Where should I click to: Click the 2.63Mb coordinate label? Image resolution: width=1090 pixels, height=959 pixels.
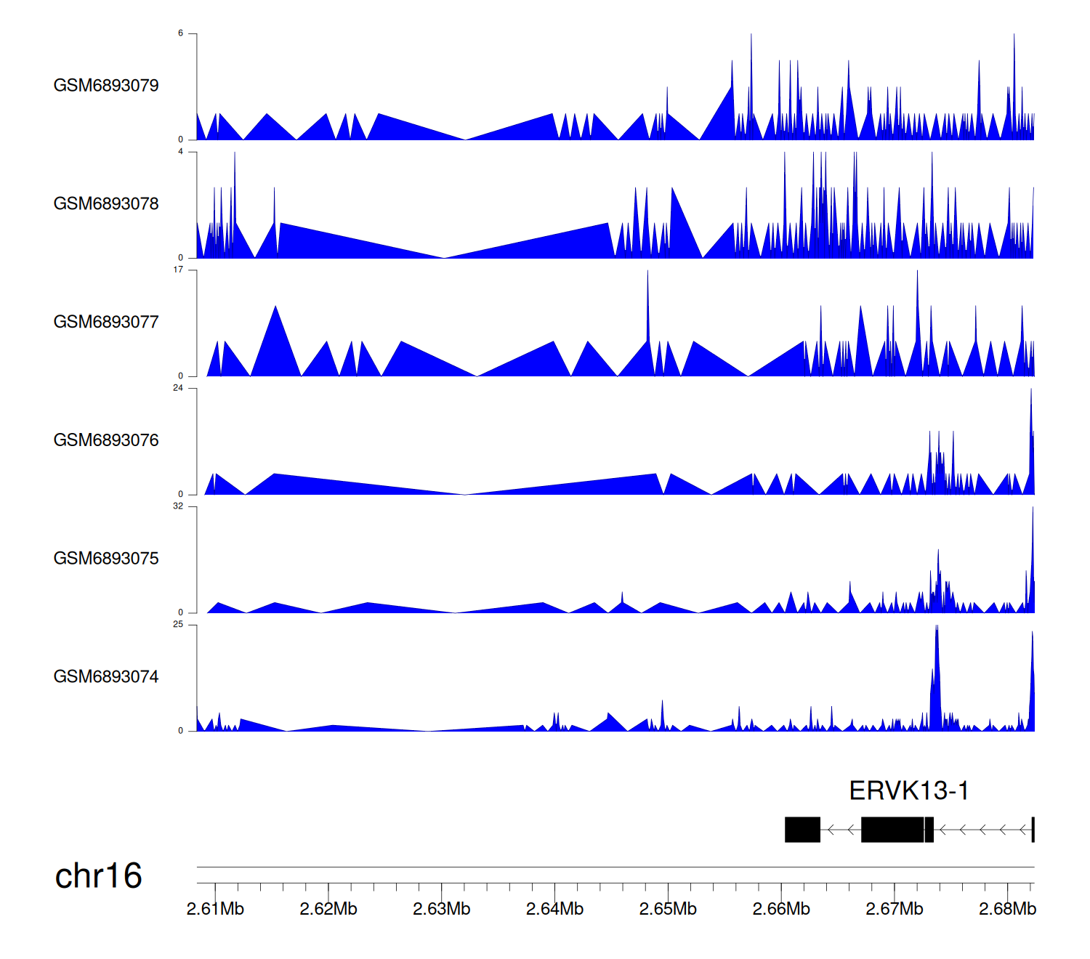[x=441, y=909]
